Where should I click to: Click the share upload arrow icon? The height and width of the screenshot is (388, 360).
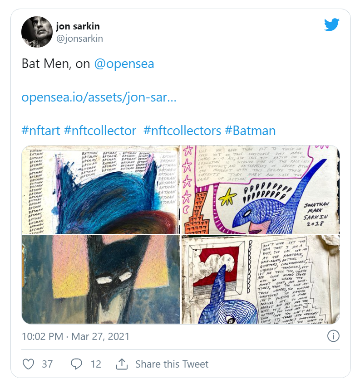[122, 364]
